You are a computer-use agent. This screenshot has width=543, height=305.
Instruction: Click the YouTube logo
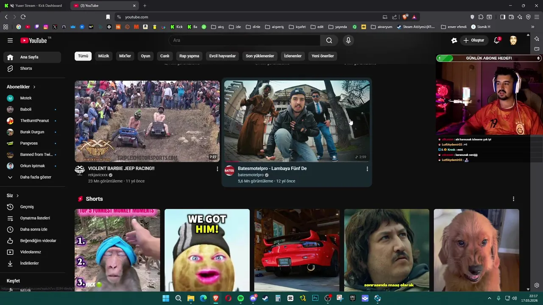click(34, 40)
